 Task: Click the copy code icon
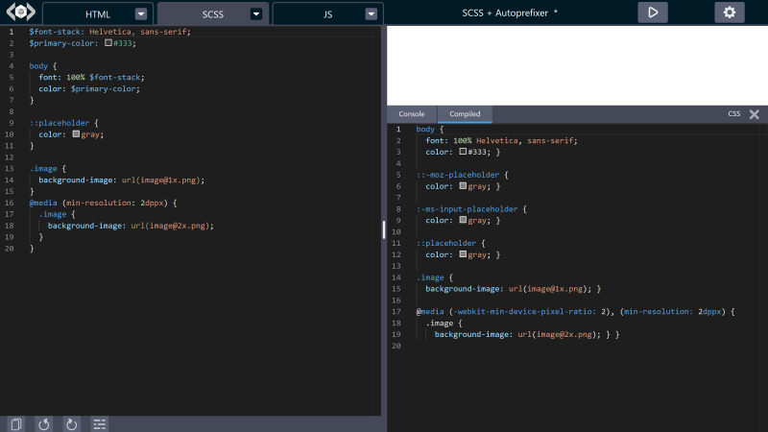16,423
